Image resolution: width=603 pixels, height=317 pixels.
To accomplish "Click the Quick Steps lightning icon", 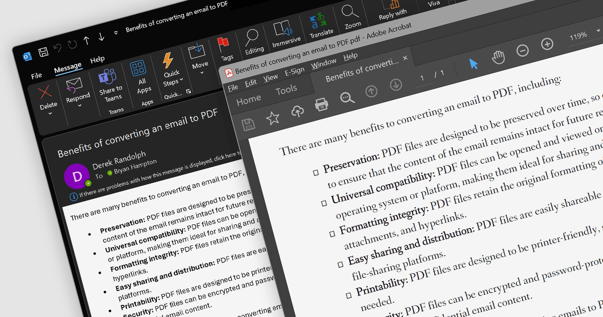I will click(x=168, y=61).
